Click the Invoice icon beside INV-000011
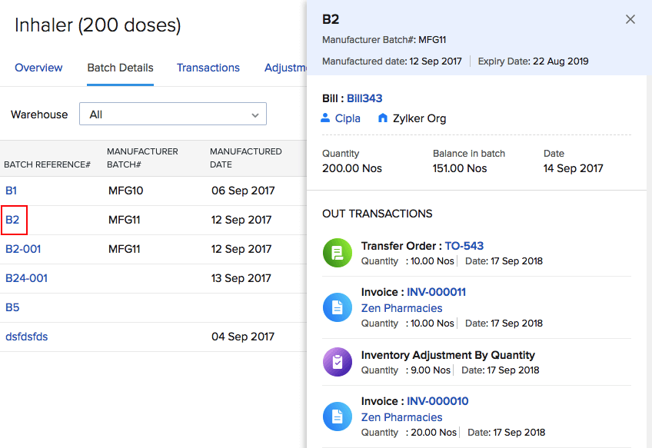The height and width of the screenshot is (448, 652). (336, 307)
